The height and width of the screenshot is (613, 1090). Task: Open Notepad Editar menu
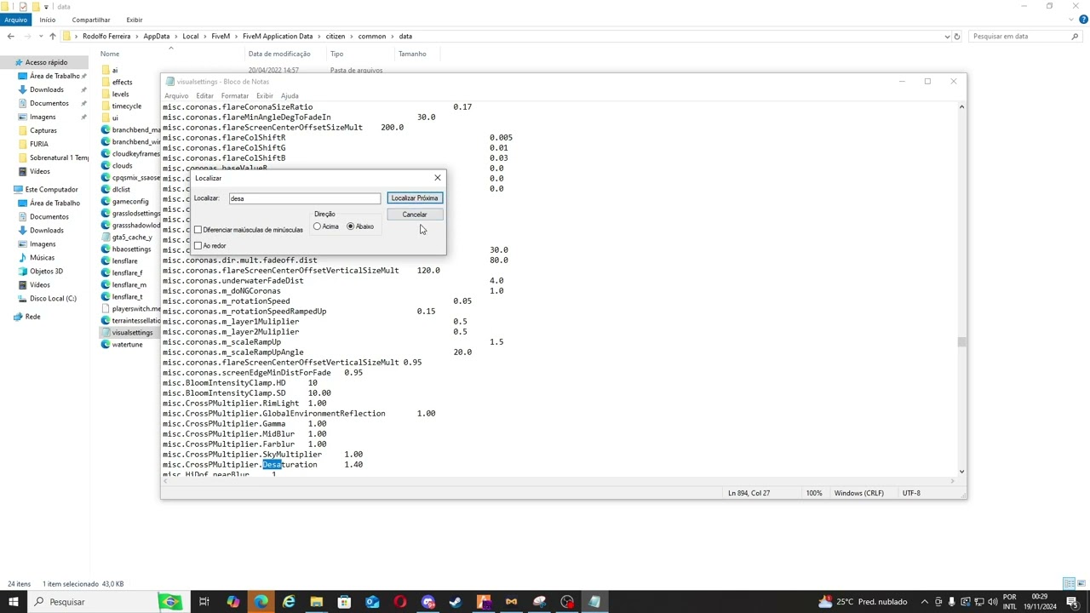[204, 96]
